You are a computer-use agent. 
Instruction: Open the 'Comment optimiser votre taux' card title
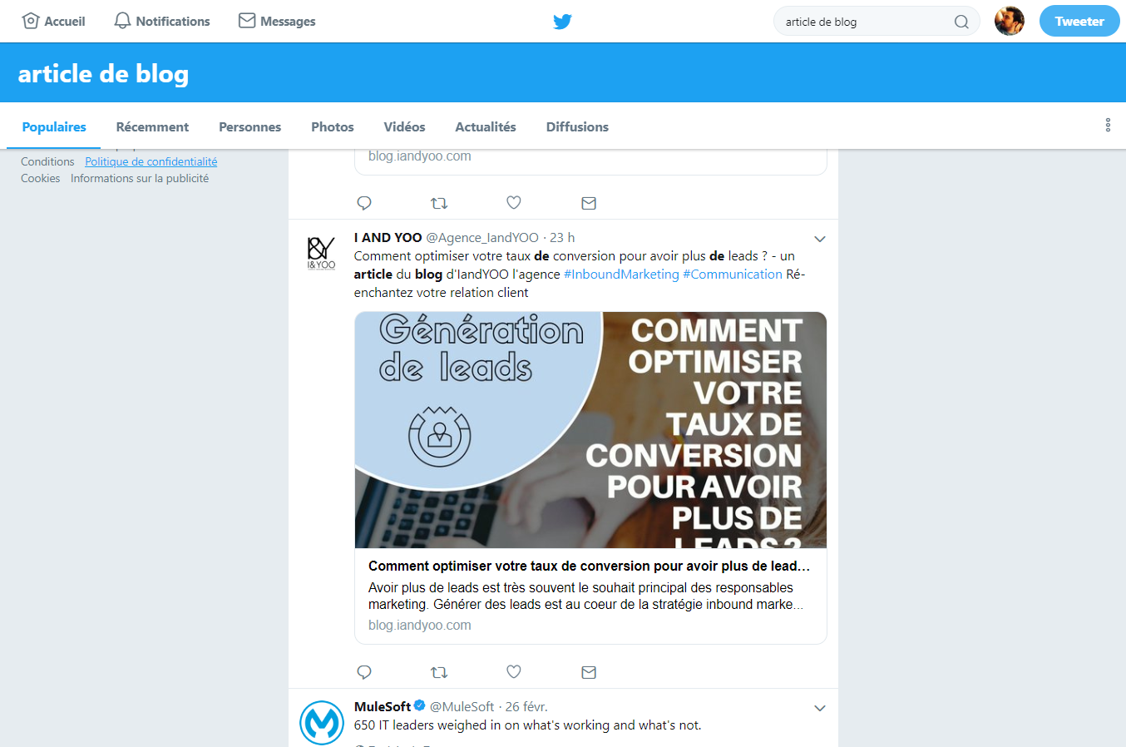[x=589, y=566]
